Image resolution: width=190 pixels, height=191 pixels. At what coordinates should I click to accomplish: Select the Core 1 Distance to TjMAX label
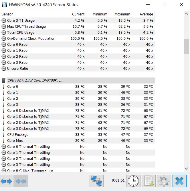28,116
